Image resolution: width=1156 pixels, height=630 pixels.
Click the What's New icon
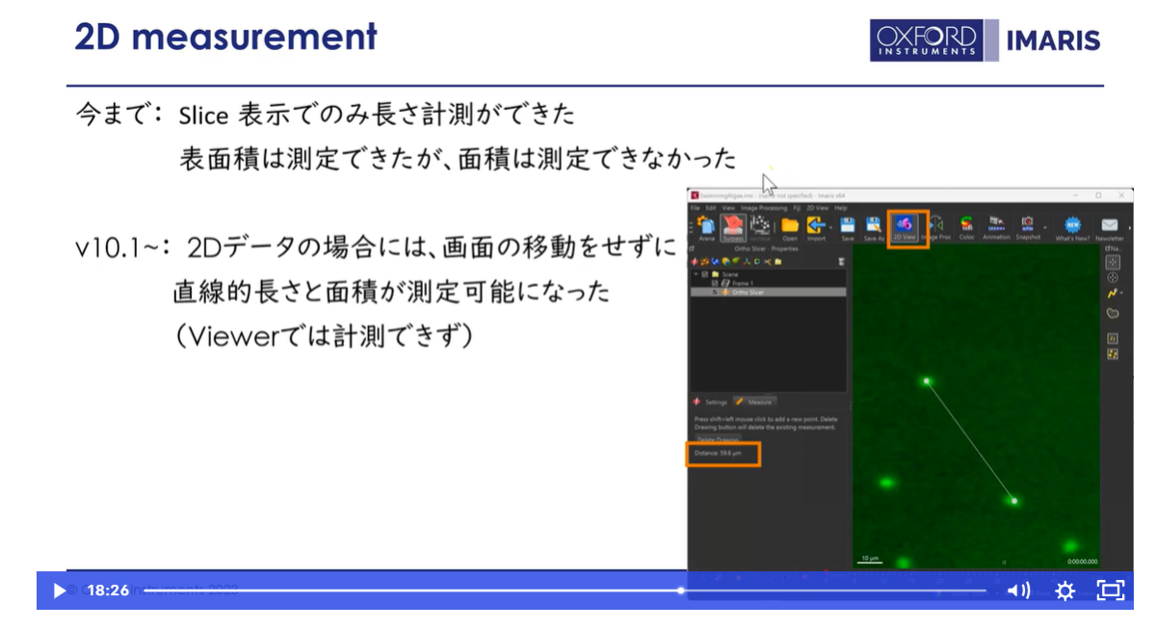tap(1073, 223)
